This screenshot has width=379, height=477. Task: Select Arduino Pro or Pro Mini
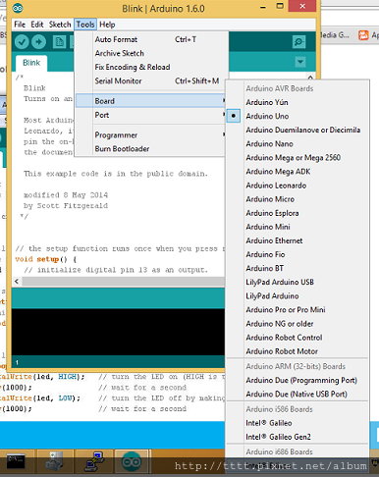coord(298,309)
